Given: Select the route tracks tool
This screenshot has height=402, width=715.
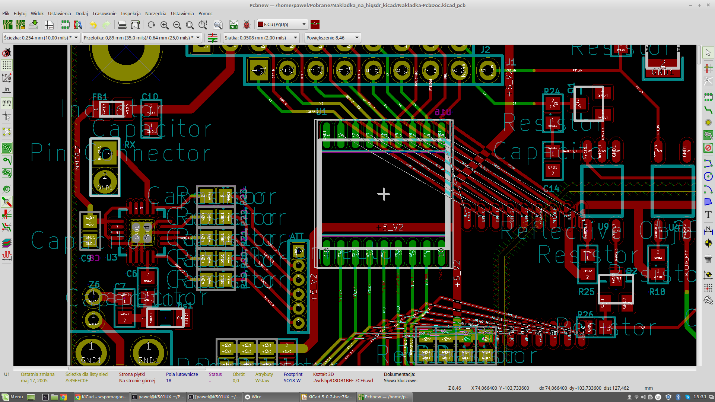Looking at the screenshot, I should click(708, 110).
